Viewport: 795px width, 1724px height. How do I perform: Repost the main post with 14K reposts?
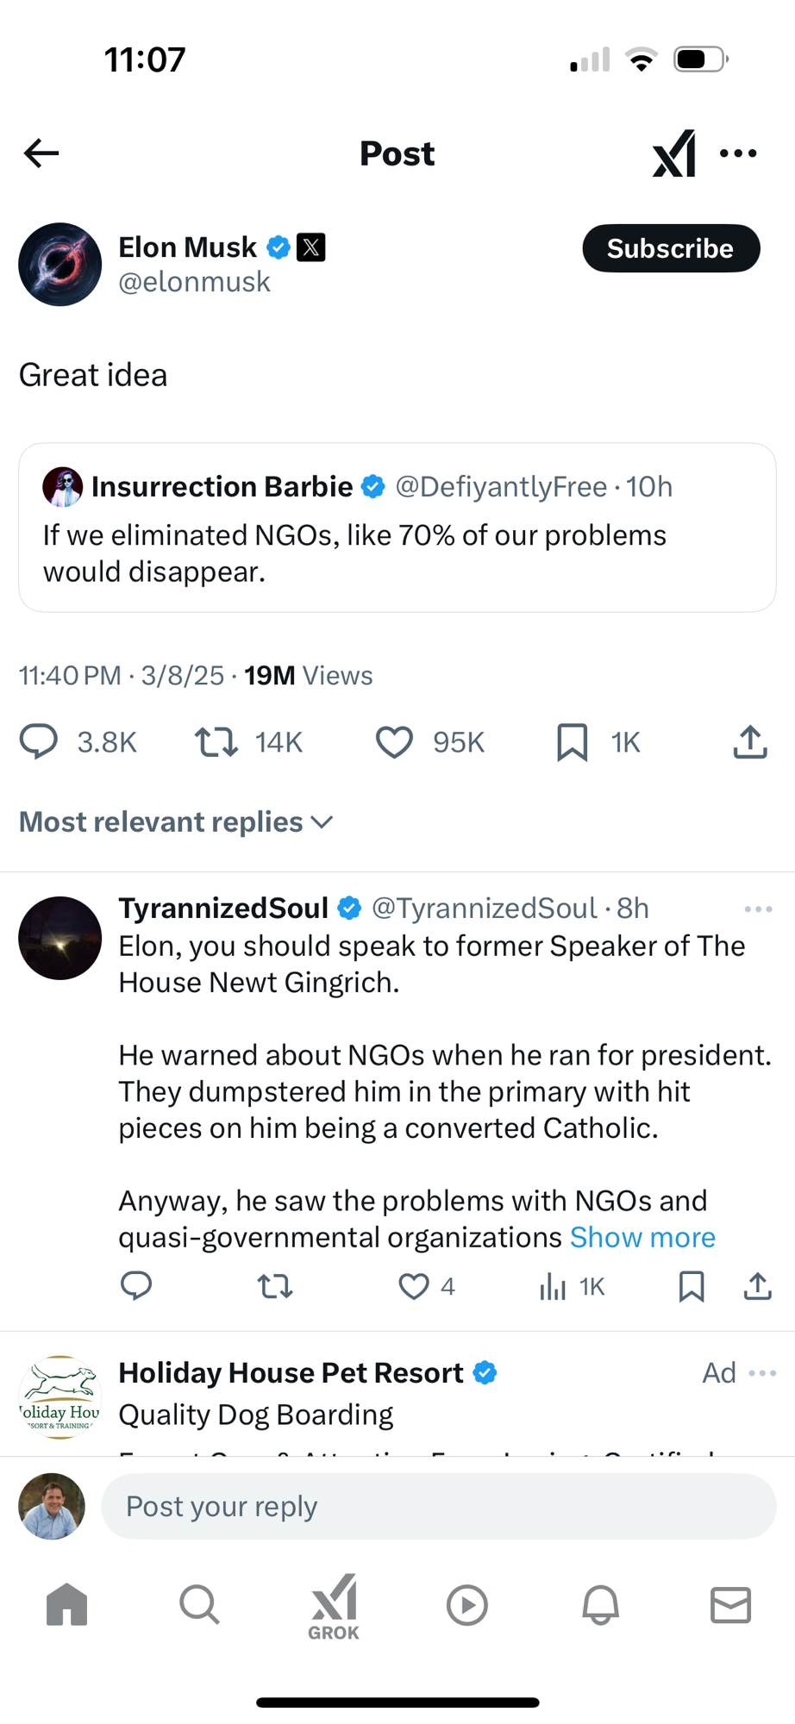(x=216, y=742)
